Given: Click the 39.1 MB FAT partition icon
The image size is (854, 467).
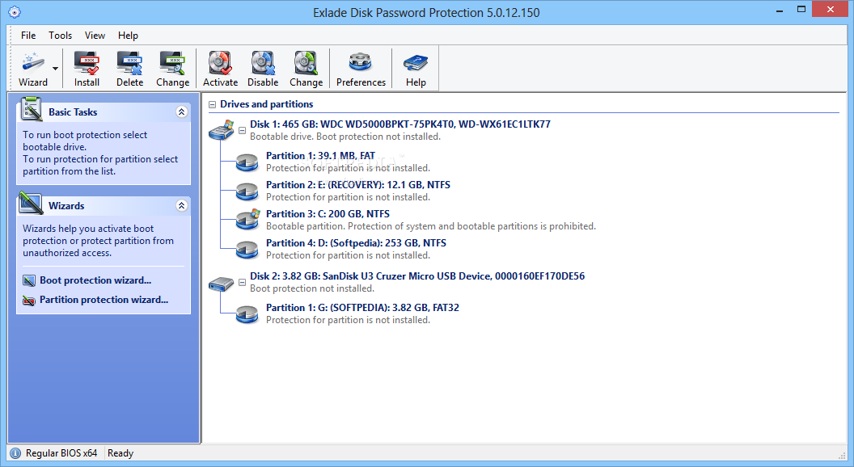Looking at the screenshot, I should (247, 162).
